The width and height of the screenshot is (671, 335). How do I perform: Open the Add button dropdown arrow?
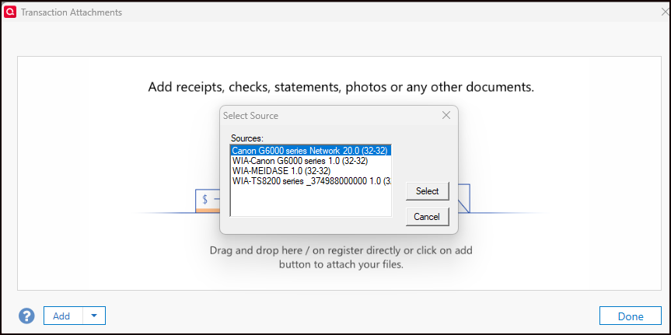click(x=94, y=316)
